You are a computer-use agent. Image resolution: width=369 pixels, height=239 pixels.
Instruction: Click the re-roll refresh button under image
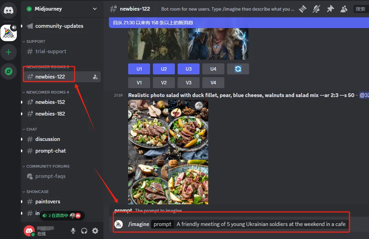(238, 69)
